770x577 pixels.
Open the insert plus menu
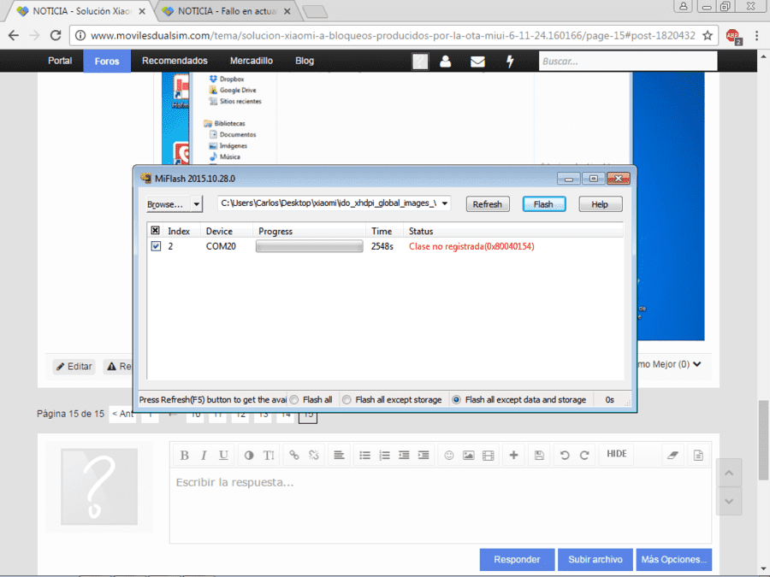pyautogui.click(x=513, y=456)
